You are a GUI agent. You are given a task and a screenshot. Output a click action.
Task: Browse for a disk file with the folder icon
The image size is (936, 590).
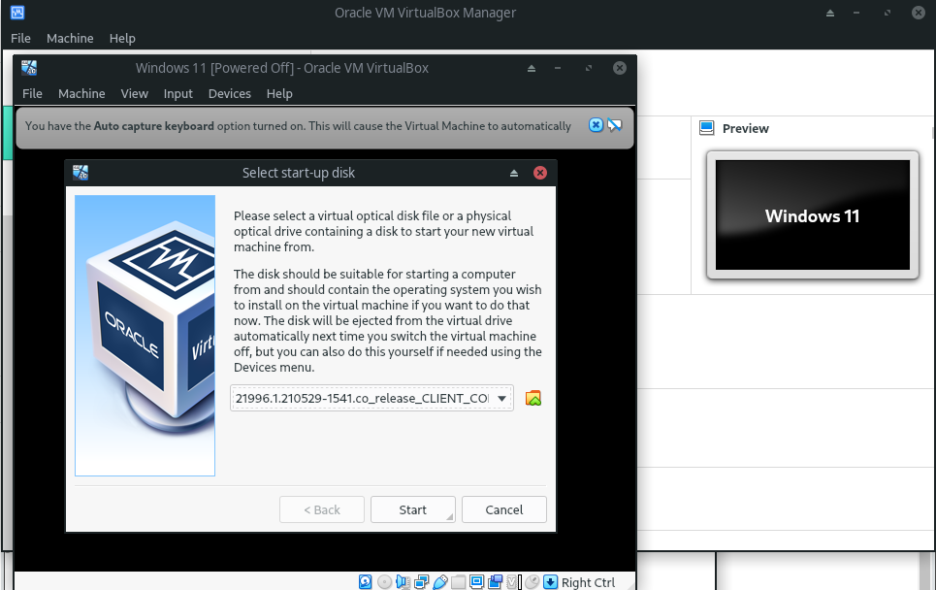click(x=533, y=397)
